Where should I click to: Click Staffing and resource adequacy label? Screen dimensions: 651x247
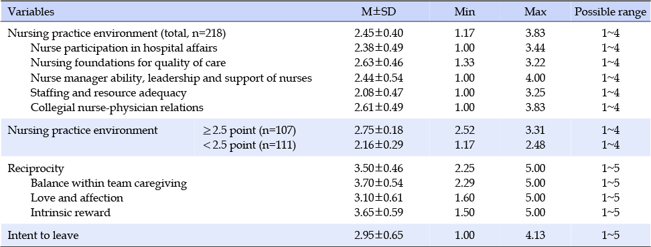108,93
